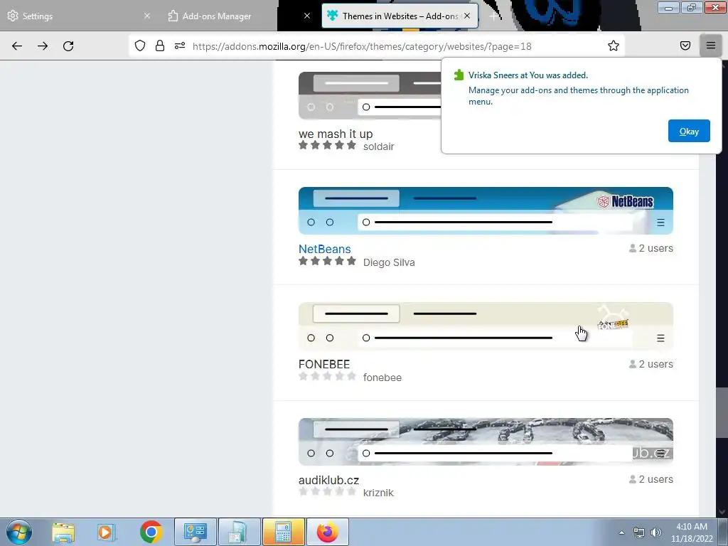Click author name soldair
Viewport: 728px width, 546px height.
[379, 146]
